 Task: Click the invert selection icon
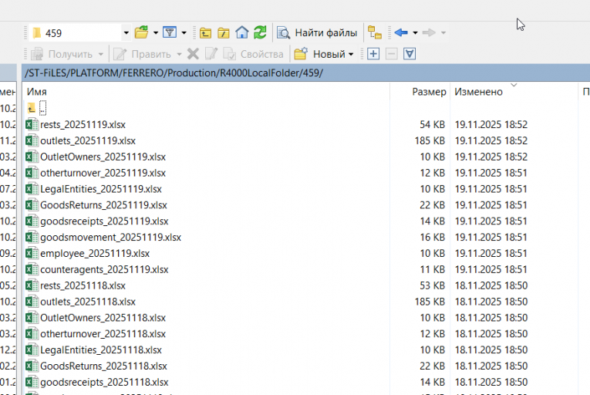click(x=410, y=54)
